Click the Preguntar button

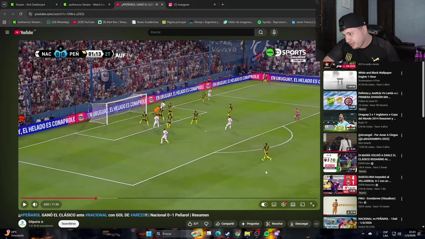click(x=250, y=224)
